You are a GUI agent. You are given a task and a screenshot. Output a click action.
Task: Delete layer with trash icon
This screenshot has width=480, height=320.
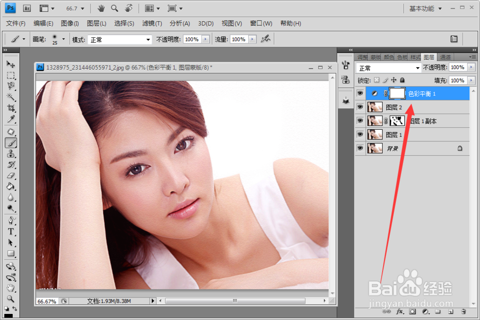(464, 312)
